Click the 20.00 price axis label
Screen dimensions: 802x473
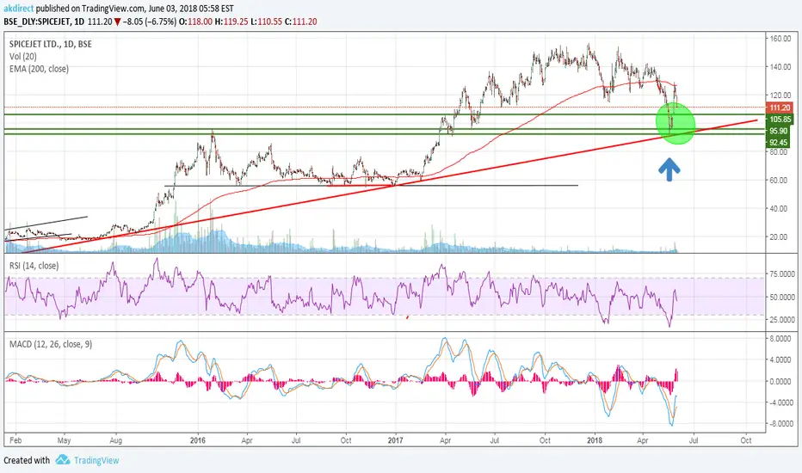coord(779,236)
